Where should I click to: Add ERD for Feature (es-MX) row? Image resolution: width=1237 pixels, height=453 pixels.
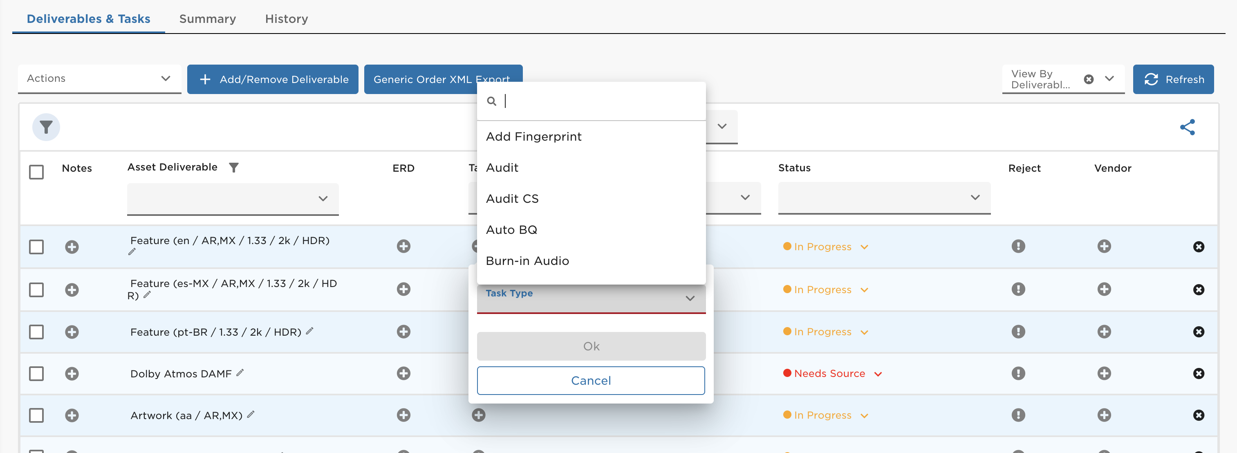[404, 289]
